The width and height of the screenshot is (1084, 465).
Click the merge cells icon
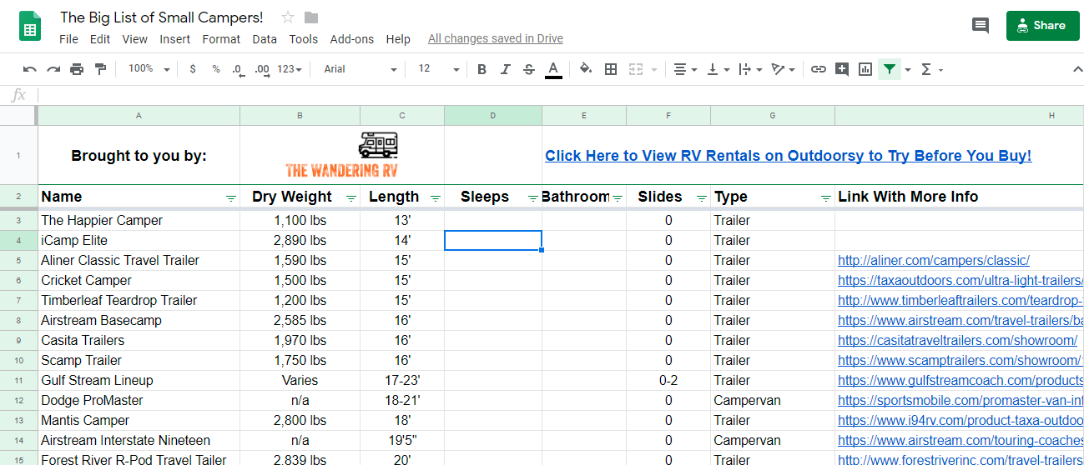635,69
